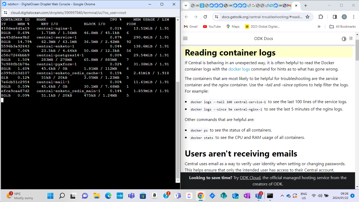Open the Chrome Extensions puzzle icon

[x=321, y=17]
